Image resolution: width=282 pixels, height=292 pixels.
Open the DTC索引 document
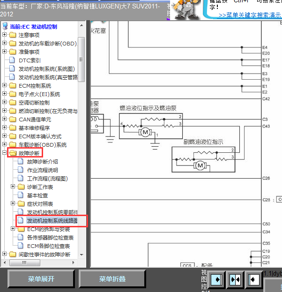[x=30, y=60]
